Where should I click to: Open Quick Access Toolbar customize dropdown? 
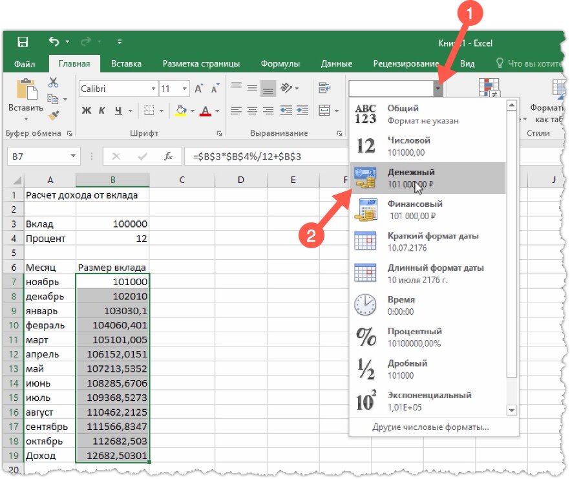point(119,42)
